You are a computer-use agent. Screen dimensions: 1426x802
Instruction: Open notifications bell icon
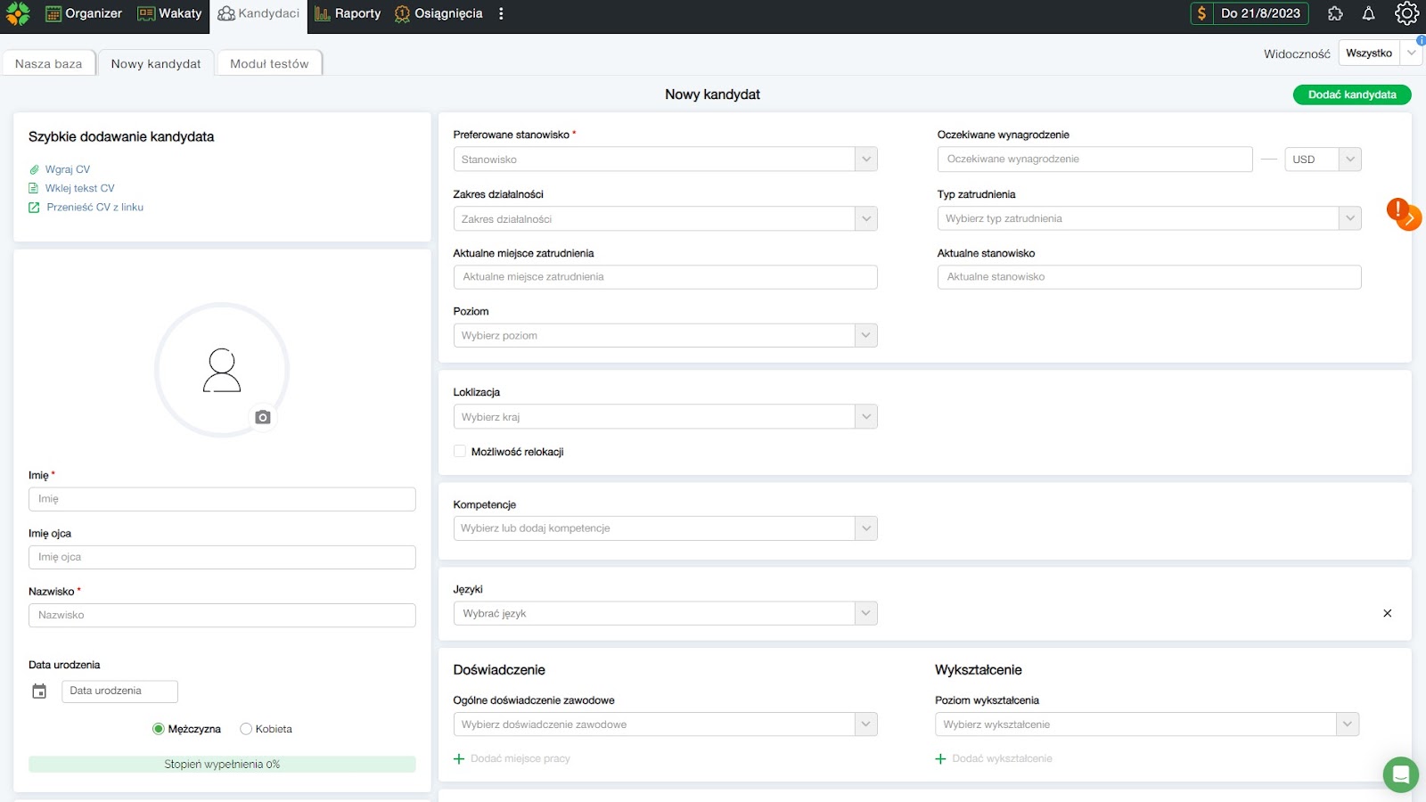coord(1368,13)
